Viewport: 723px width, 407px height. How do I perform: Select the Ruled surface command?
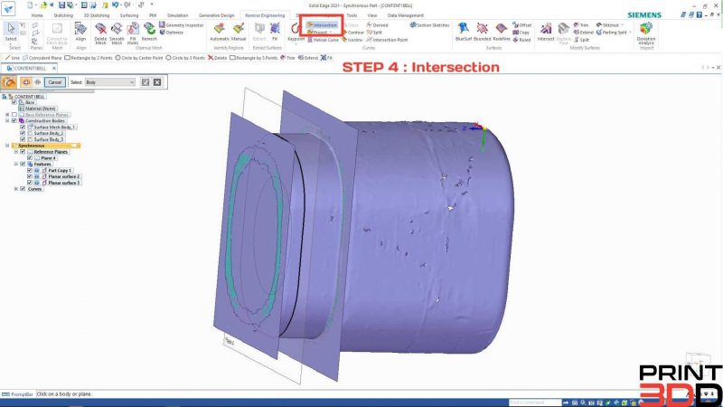(x=521, y=40)
